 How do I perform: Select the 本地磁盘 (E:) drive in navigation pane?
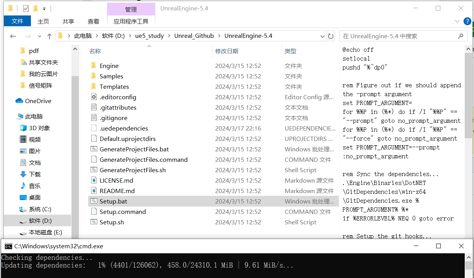point(41,232)
